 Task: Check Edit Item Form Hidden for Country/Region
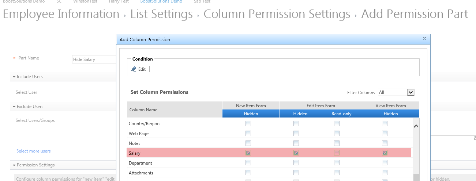pos(296,124)
